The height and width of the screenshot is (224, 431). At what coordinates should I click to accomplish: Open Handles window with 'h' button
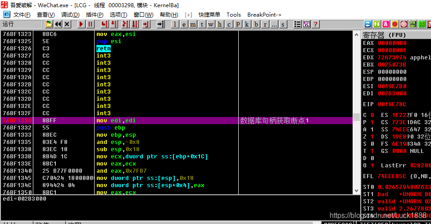point(220,24)
